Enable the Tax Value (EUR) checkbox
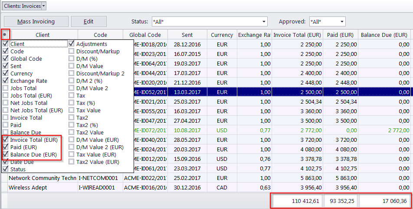Image resolution: width=413 pixels, height=209 pixels. [x=72, y=154]
